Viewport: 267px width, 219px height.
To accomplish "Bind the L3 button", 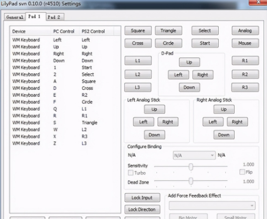I will pos(138,87).
